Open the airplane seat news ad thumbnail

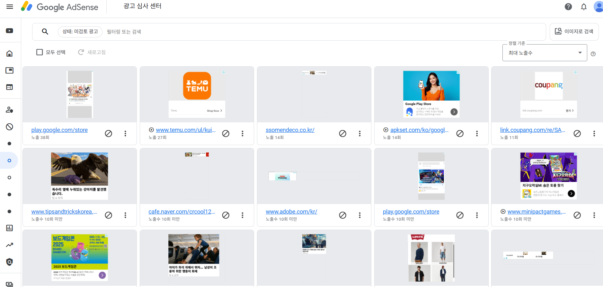click(x=194, y=256)
